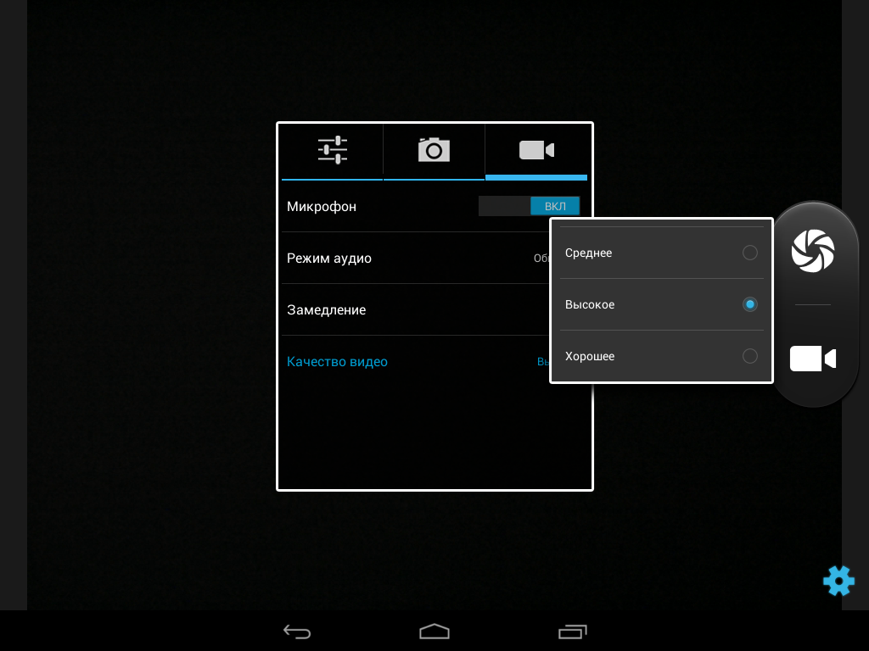Tap the camera shutter icon
Screen dimensions: 869x651
click(812, 251)
